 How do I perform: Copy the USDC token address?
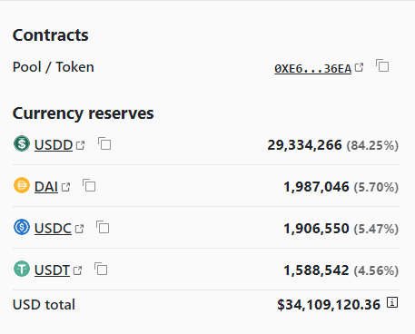(x=103, y=227)
